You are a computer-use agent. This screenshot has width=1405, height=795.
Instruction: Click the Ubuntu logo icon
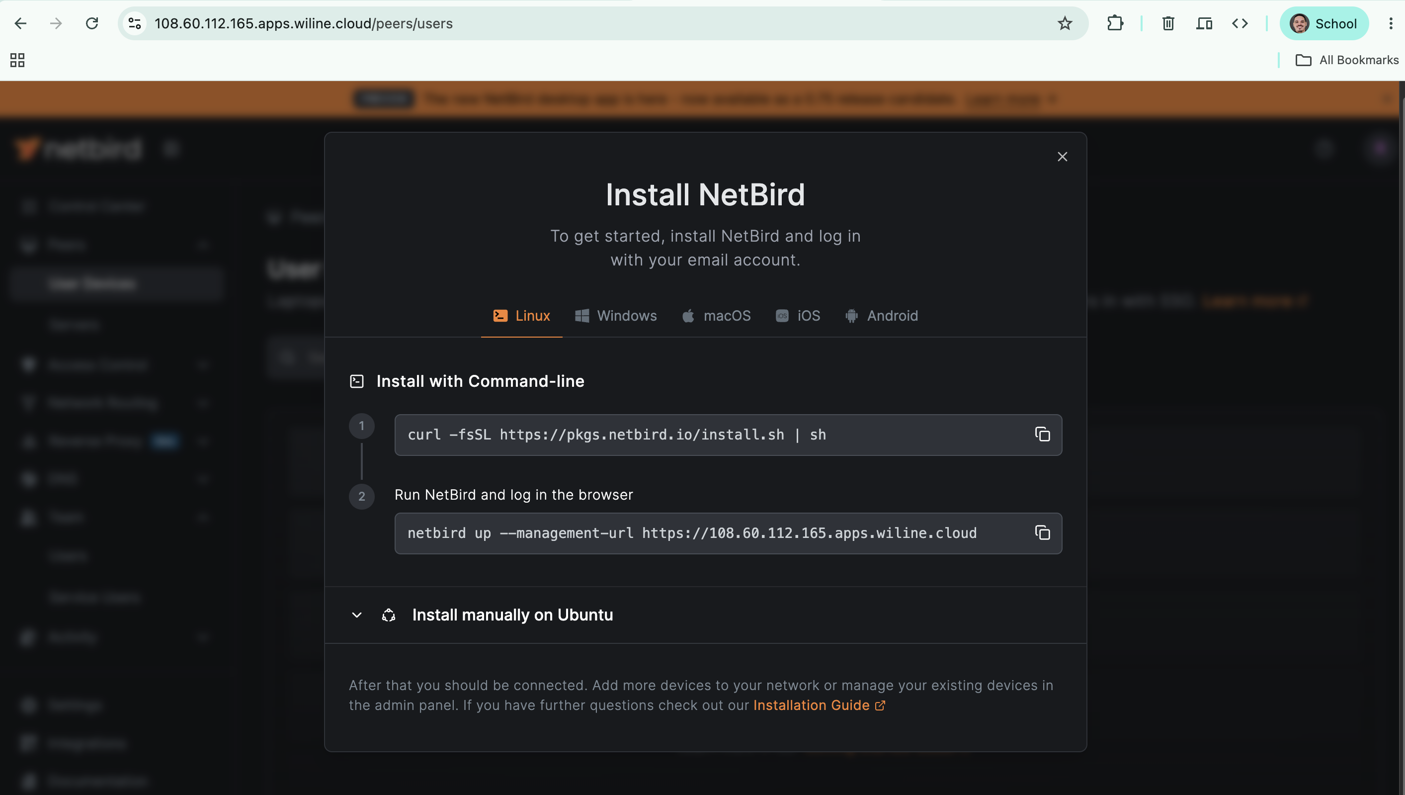[x=389, y=616]
